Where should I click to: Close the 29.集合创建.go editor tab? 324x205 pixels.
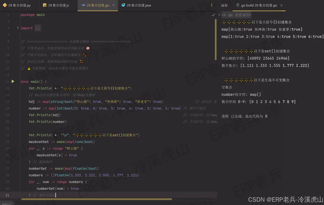pyautogui.click(x=113, y=5)
